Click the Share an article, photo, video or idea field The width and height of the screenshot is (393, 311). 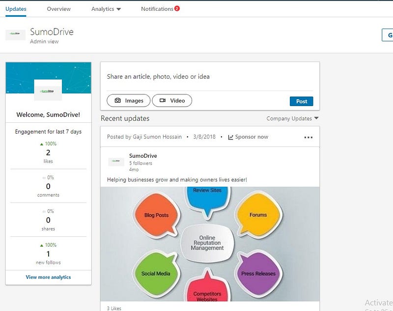tap(210, 77)
